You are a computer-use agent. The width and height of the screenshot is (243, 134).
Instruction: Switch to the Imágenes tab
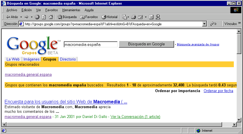point(32,59)
